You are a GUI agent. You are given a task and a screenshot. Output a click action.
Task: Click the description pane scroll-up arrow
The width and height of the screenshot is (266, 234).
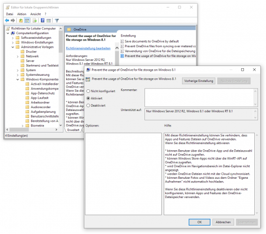tap(117, 48)
